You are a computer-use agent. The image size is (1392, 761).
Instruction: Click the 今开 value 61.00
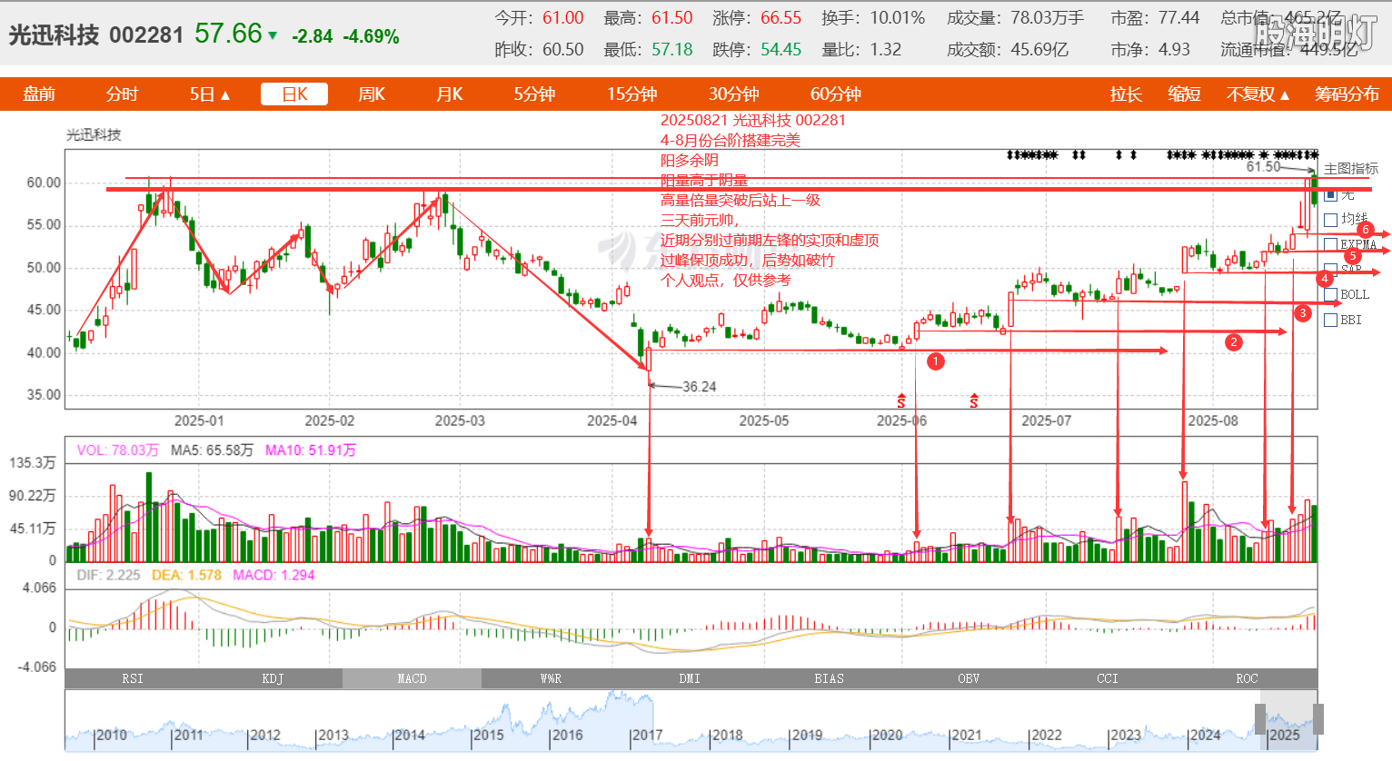pyautogui.click(x=563, y=18)
